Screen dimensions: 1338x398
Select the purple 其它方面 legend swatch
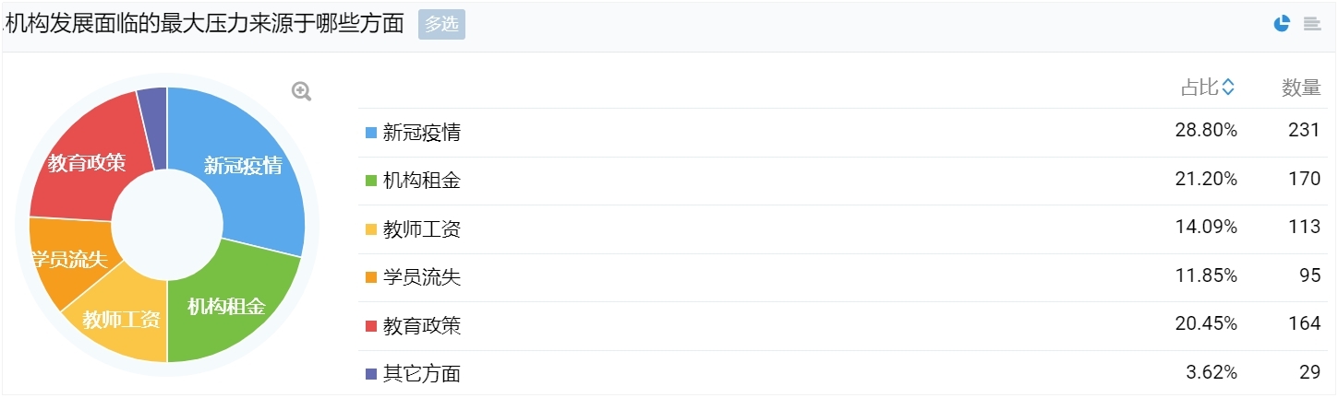click(371, 374)
